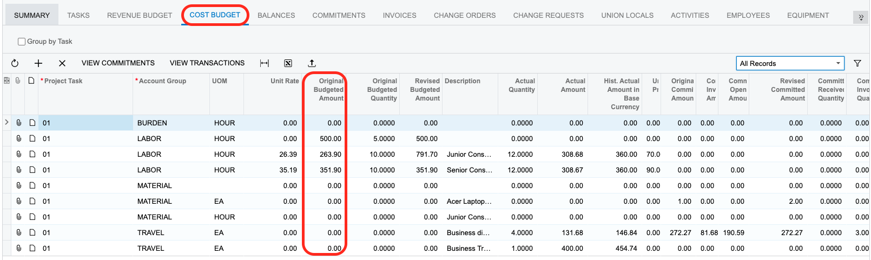Sort by the Account Group column header

coord(162,81)
